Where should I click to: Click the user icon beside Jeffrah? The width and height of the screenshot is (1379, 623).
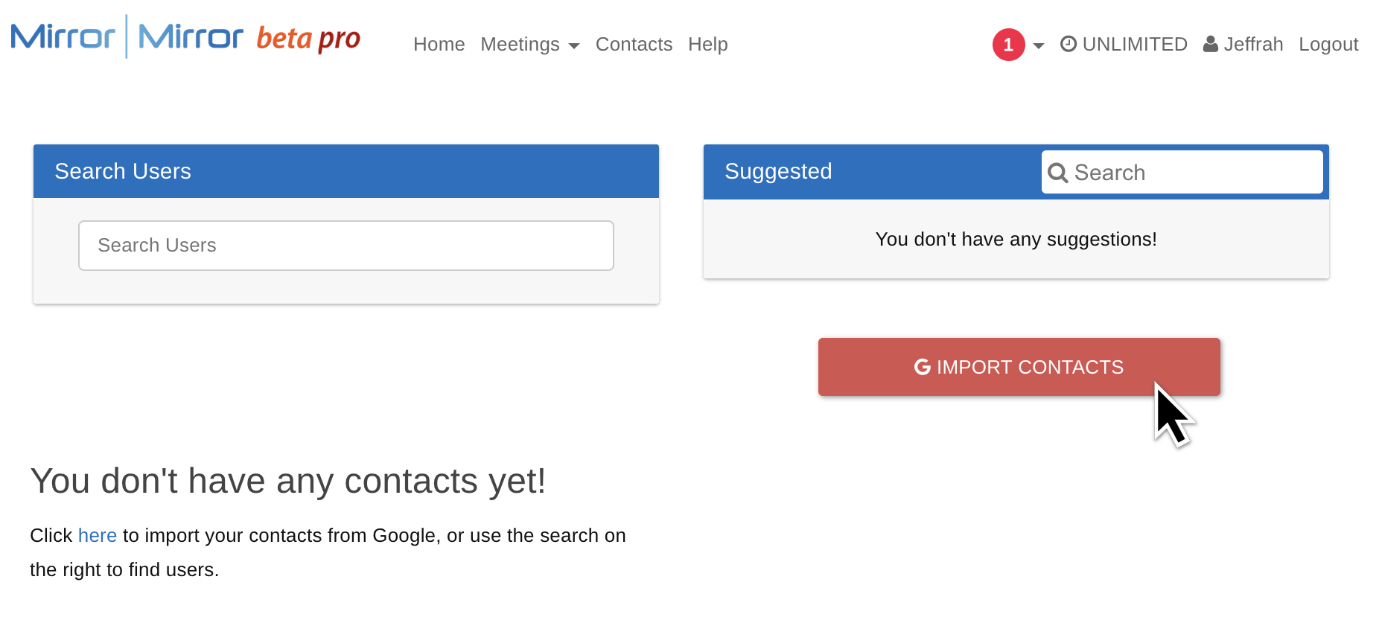tap(1211, 44)
